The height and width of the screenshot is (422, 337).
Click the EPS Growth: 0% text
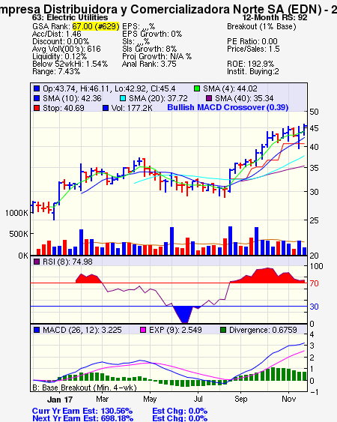click(152, 34)
